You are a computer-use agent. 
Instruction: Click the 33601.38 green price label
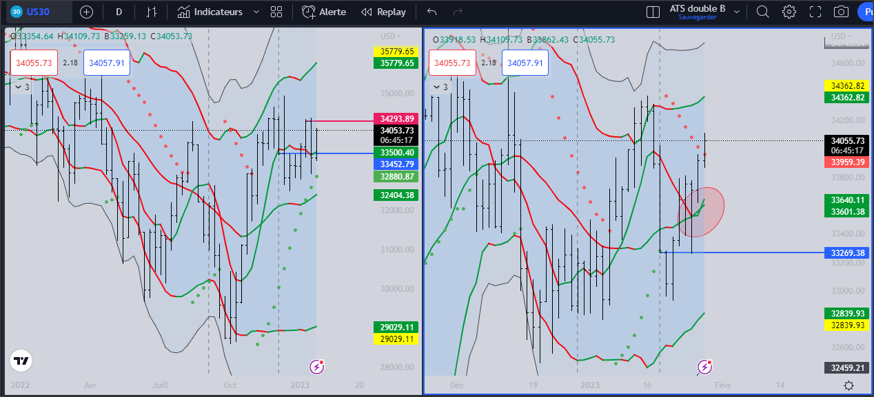pos(846,211)
